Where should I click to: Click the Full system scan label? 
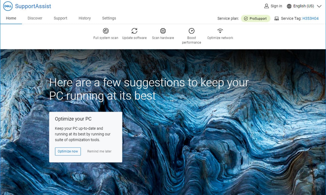[106, 38]
